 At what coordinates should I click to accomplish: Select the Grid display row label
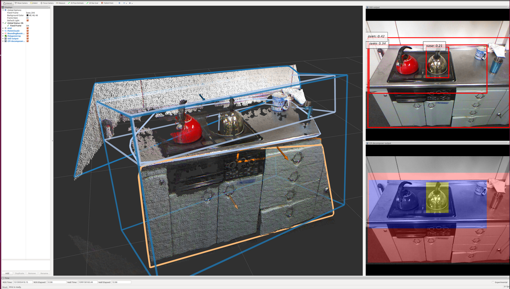pyautogui.click(x=10, y=28)
